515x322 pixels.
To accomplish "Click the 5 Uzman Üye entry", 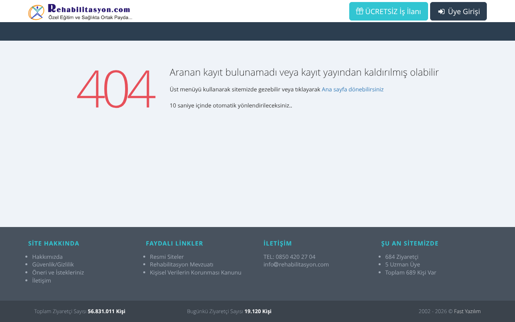I will (403, 264).
